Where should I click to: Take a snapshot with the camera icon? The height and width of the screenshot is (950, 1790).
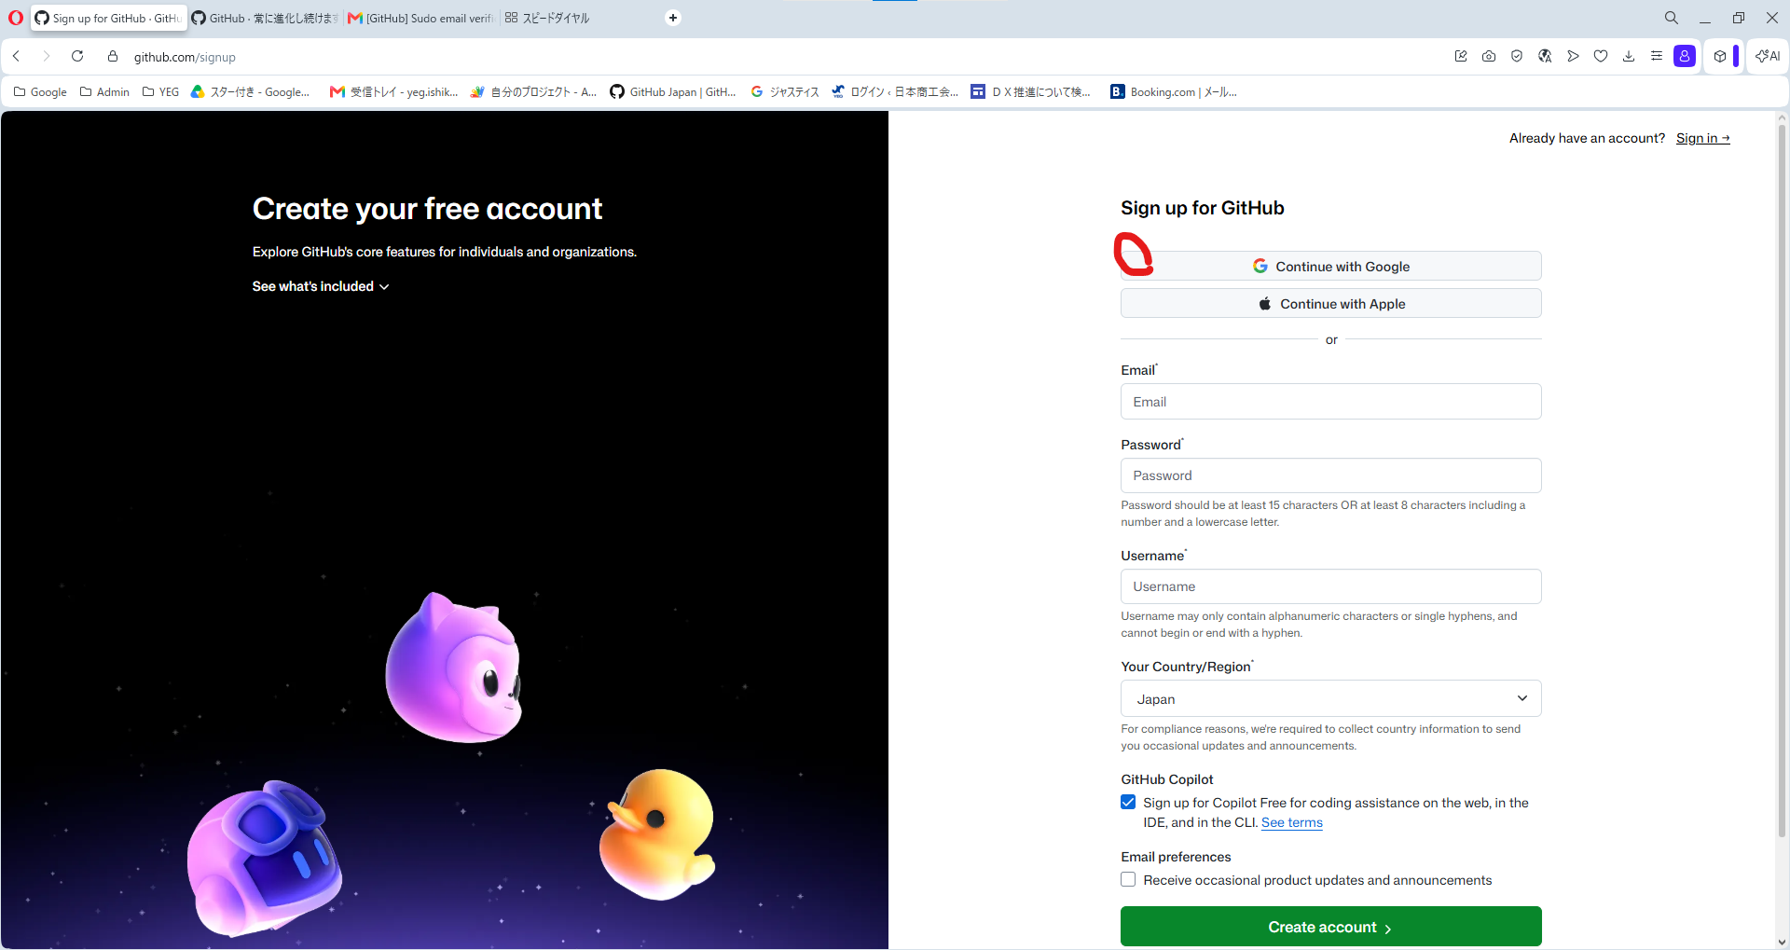click(1489, 56)
